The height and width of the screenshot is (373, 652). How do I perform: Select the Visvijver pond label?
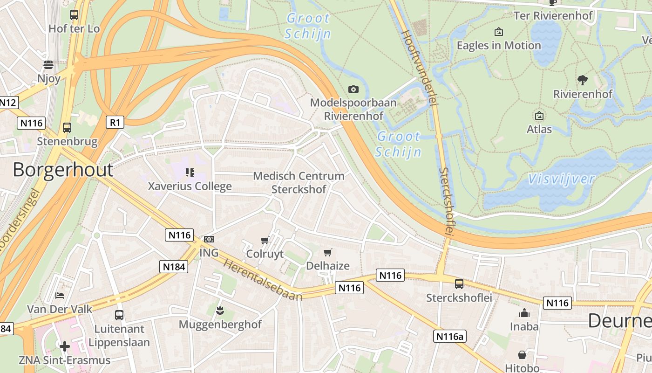click(x=561, y=180)
